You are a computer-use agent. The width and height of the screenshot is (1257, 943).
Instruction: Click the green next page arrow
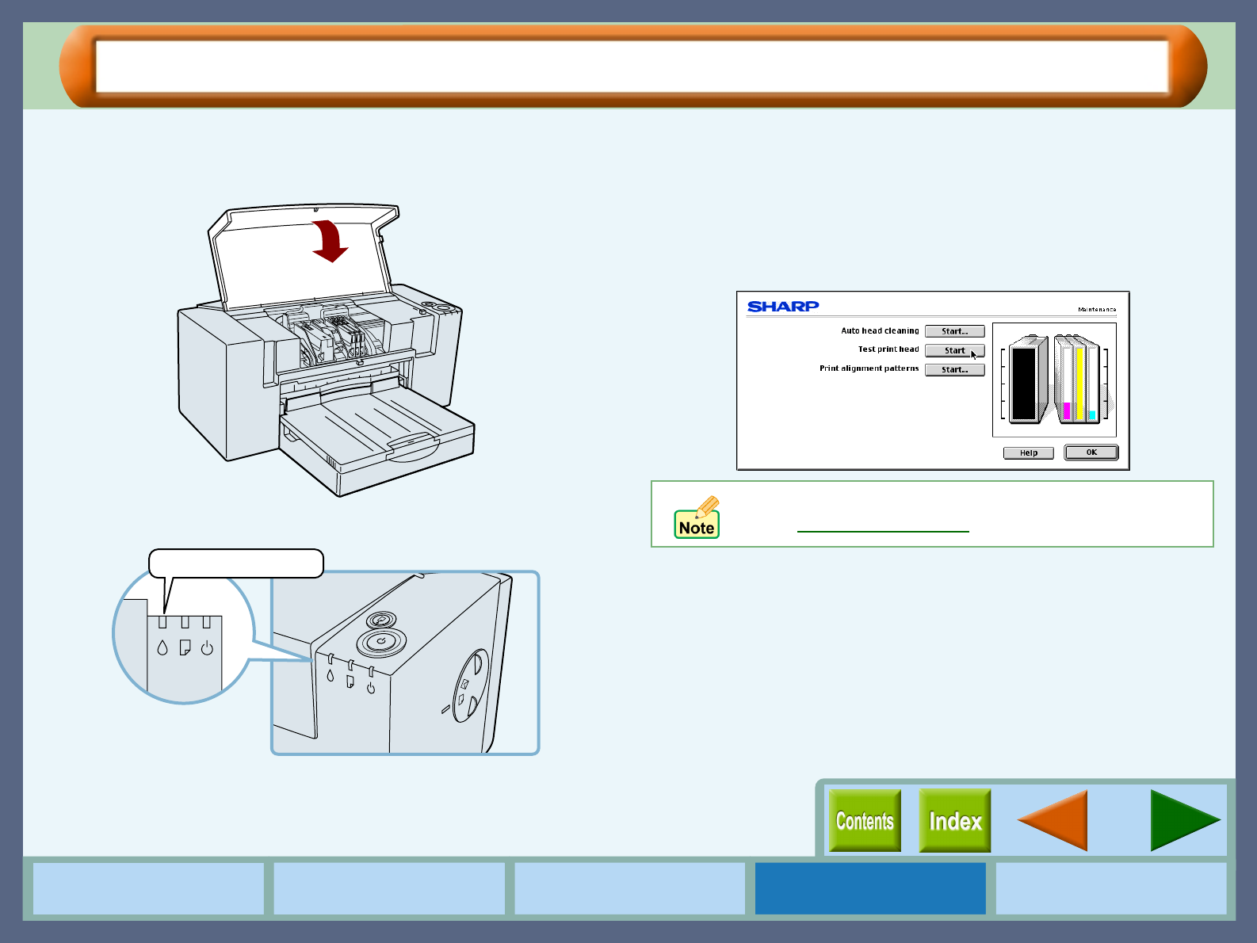(1182, 821)
